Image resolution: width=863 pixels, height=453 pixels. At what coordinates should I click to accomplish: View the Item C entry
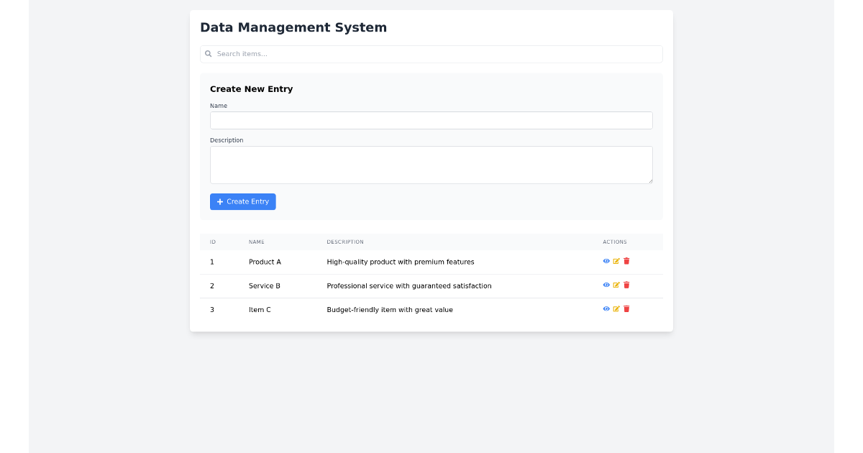[606, 308]
